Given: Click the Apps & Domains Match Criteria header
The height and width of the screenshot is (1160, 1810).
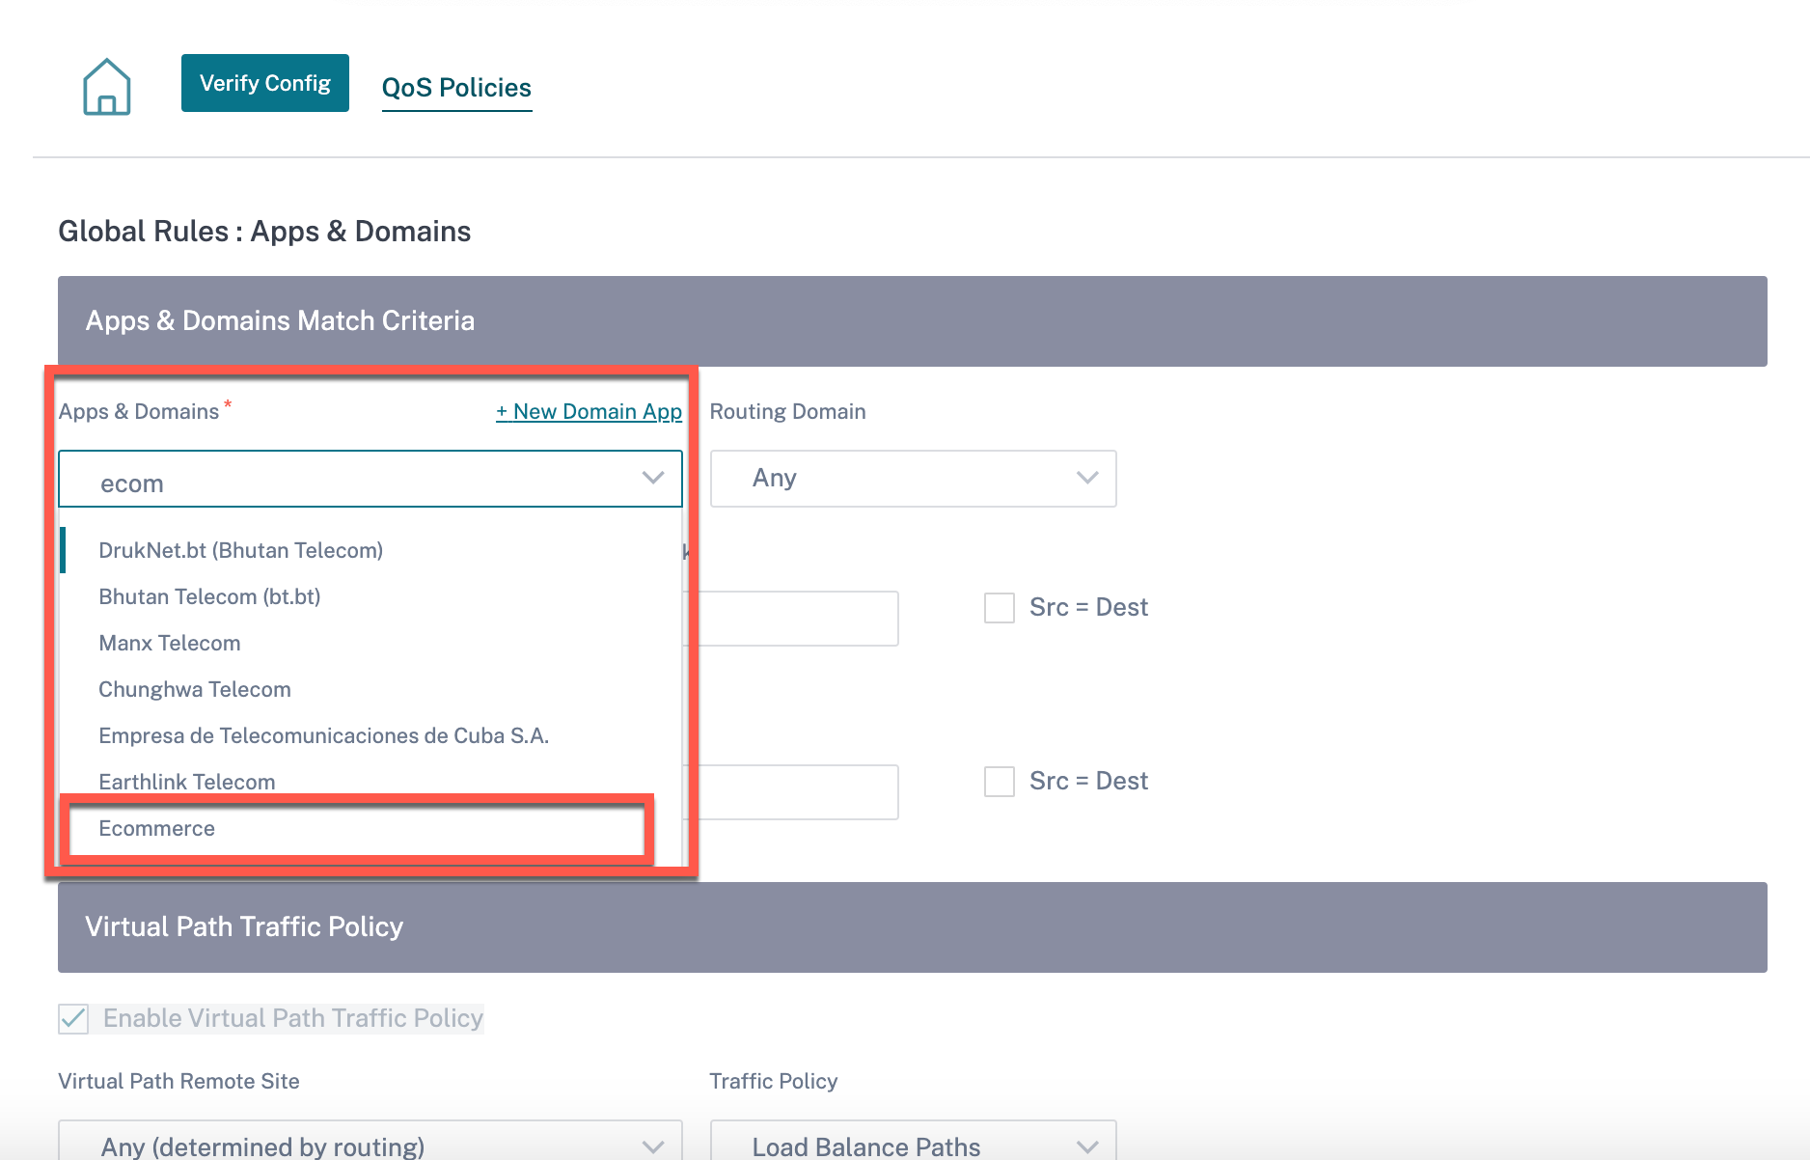Looking at the screenshot, I should 913,321.
